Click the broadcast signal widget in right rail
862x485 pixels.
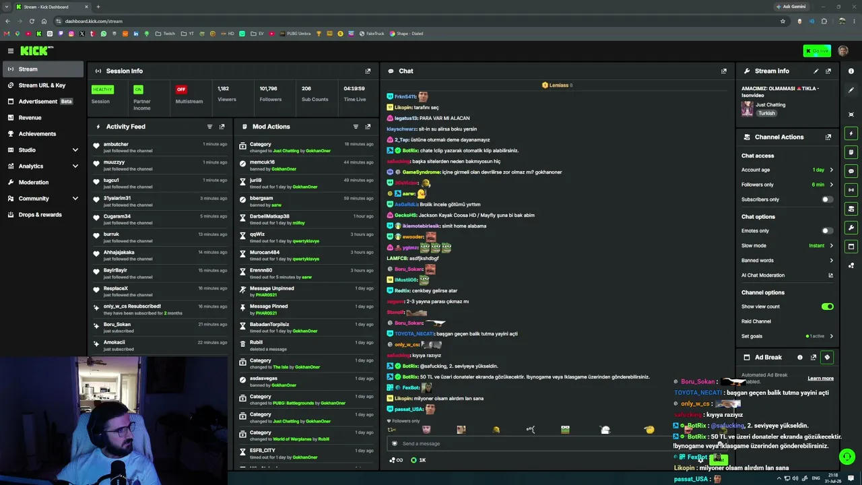pos(851,190)
